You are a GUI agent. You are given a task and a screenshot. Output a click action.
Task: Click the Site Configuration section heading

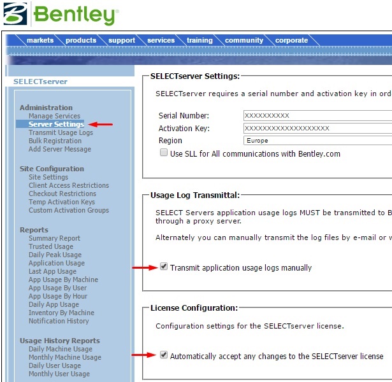pos(52,169)
